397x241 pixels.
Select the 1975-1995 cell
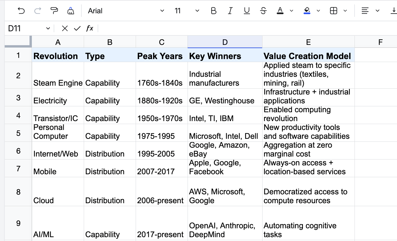coord(162,133)
